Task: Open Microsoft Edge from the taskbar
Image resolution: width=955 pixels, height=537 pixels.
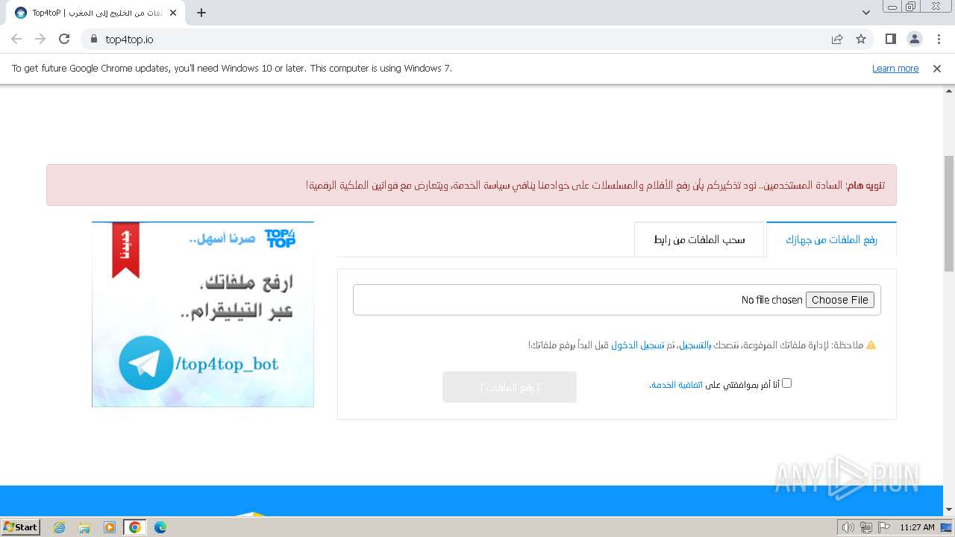Action: (160, 527)
